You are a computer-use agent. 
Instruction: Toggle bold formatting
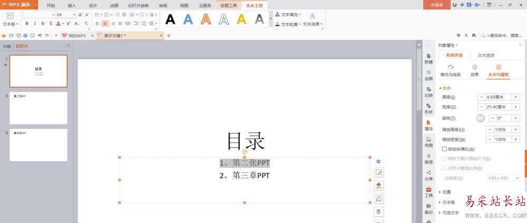26,24
